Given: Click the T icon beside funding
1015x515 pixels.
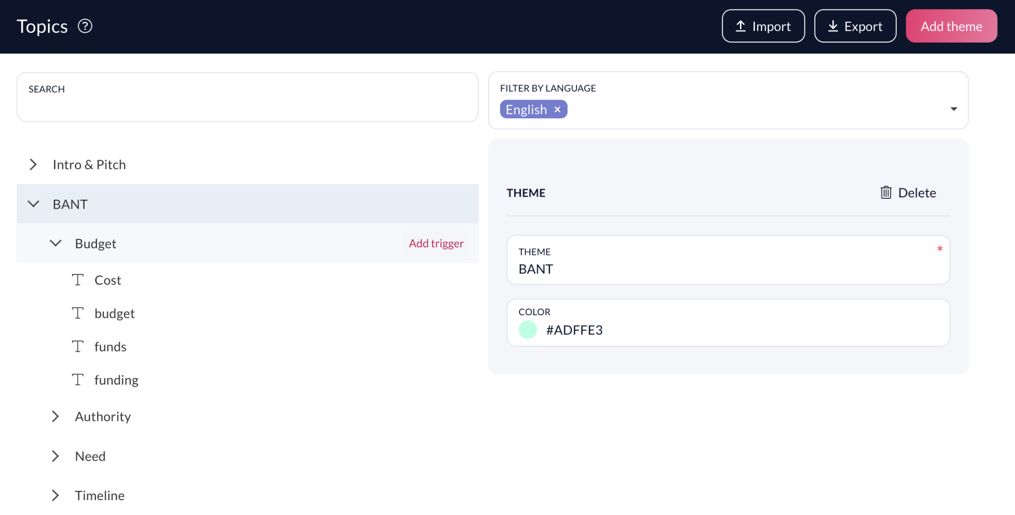Looking at the screenshot, I should 78,380.
